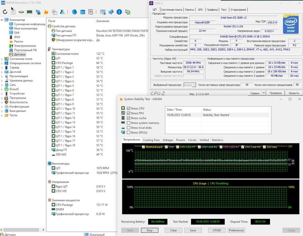Click the Безопасность shield icon in tree
This screenshot has height=236, width=303.
[6, 102]
